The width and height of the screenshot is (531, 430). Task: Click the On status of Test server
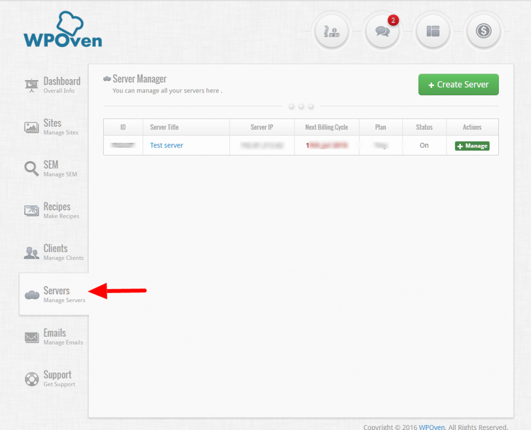[424, 145]
